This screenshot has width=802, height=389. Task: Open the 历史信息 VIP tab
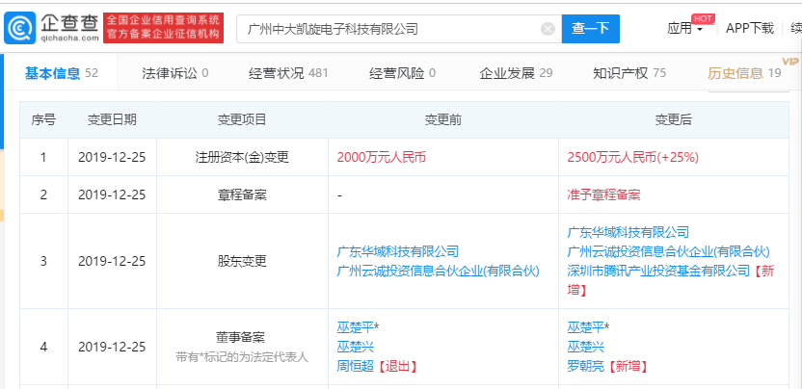[744, 73]
